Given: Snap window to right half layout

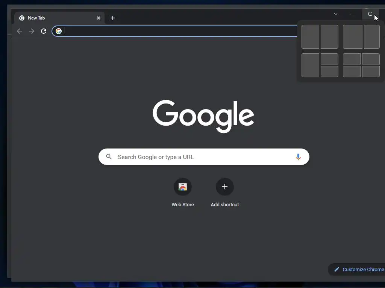Looking at the screenshot, I should coord(329,37).
